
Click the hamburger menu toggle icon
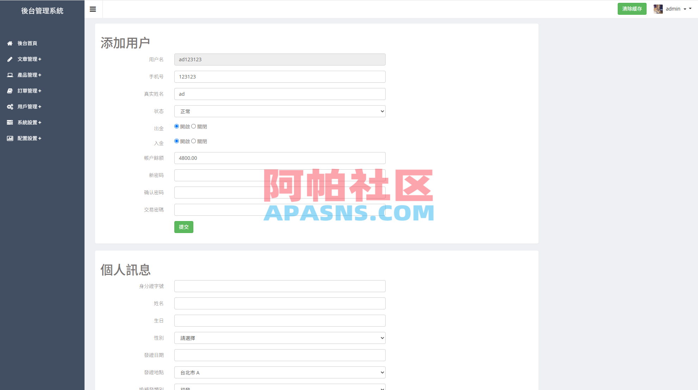point(93,9)
